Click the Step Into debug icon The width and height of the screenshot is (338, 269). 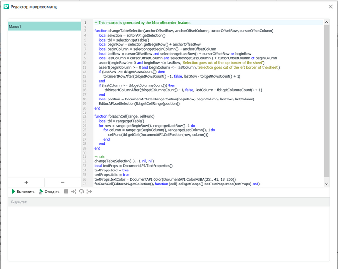click(73, 192)
